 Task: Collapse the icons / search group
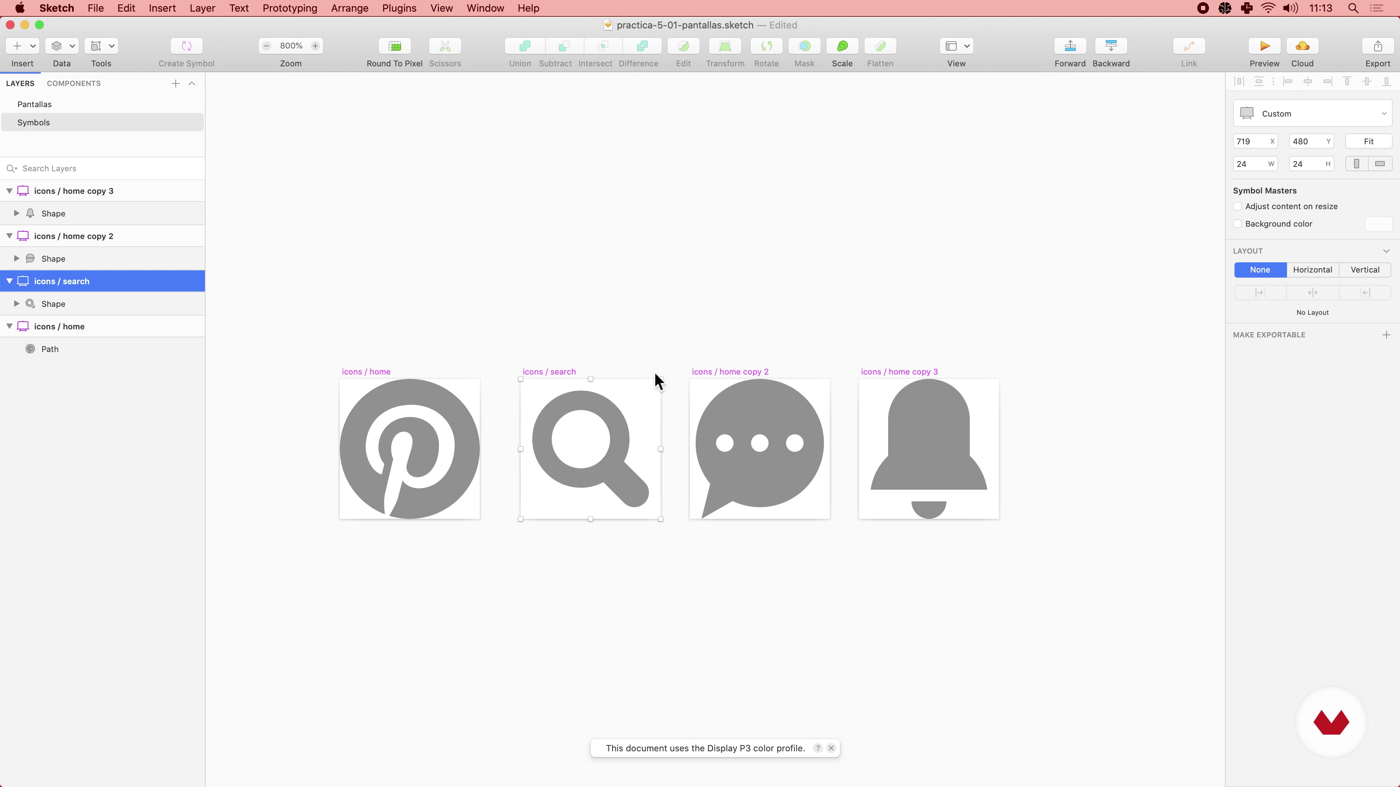point(9,281)
